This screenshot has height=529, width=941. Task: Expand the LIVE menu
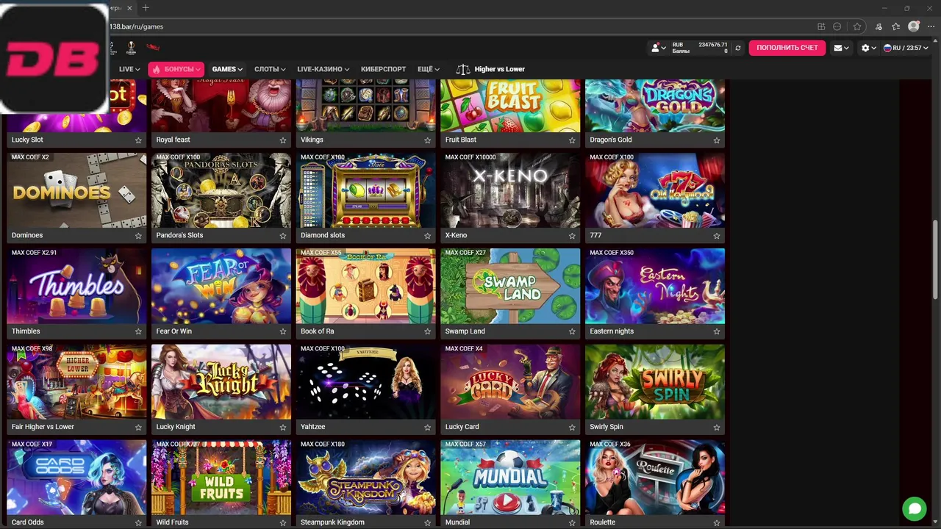(x=130, y=69)
